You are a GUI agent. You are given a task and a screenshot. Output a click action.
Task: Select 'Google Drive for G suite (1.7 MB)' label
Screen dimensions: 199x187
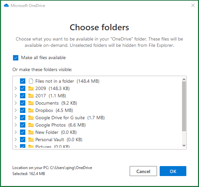(x=70, y=118)
